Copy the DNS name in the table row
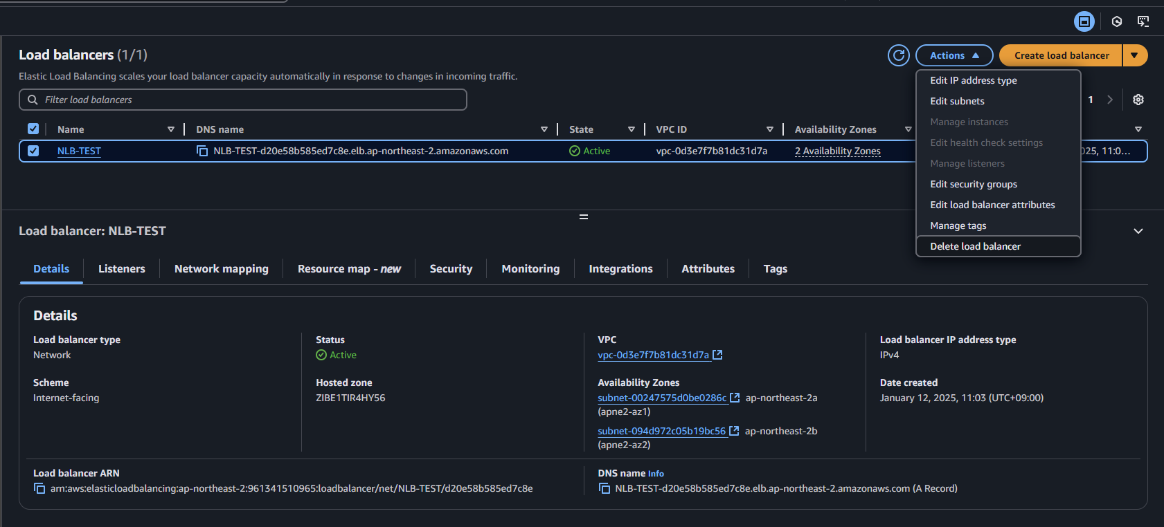The width and height of the screenshot is (1164, 527). [x=202, y=151]
